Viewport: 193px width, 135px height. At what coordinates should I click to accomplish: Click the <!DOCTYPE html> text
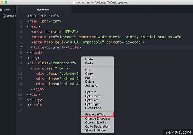click(x=43, y=16)
